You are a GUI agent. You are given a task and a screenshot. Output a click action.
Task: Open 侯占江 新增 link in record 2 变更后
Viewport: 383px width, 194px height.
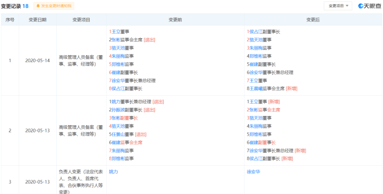pos(256,159)
